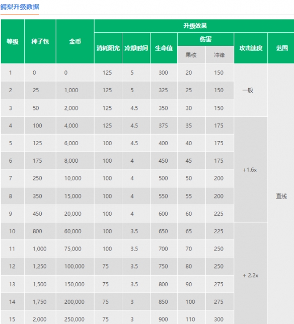Click the level 8 number cell

(13, 196)
